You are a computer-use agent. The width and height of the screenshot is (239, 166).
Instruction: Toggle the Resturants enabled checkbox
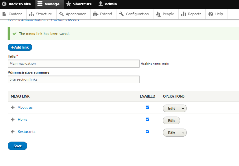147,131
